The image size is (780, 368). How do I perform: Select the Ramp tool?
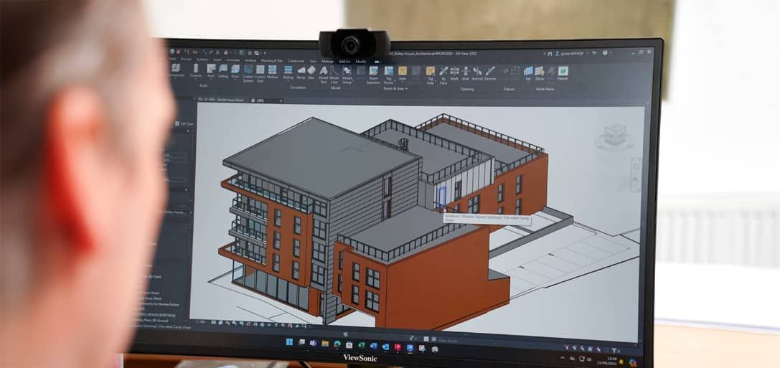click(301, 71)
